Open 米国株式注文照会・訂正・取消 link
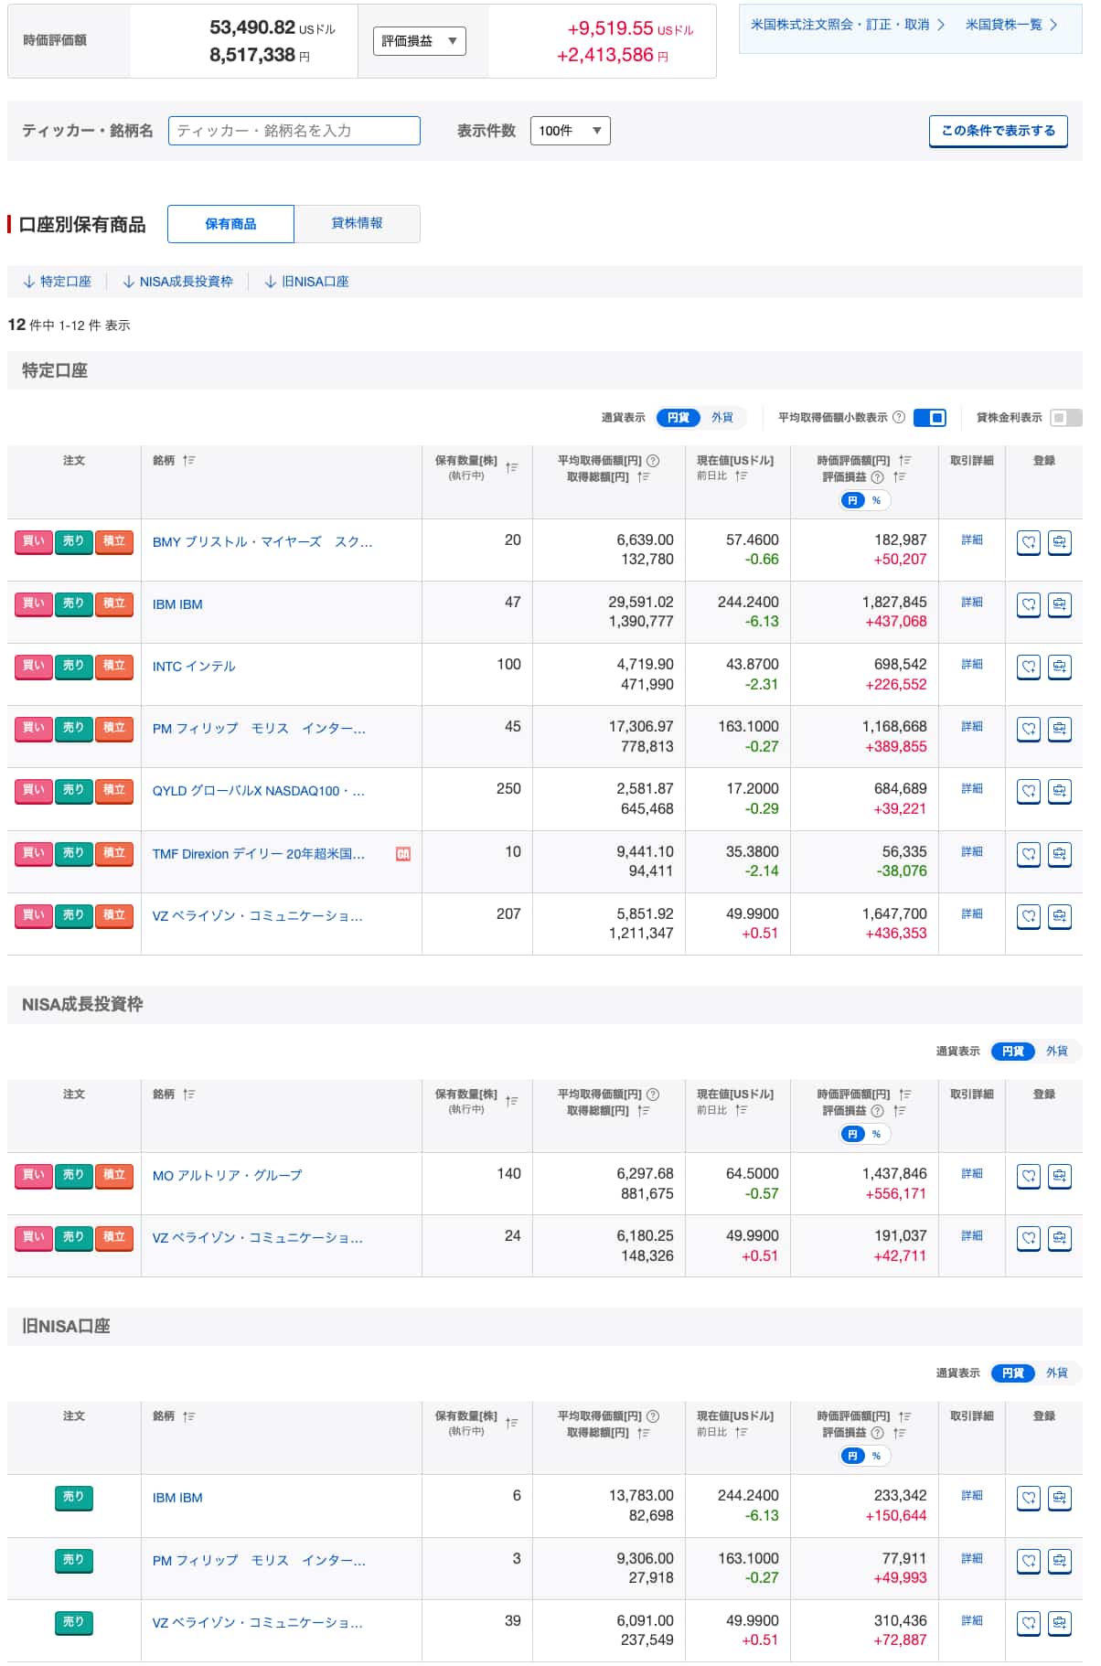Screen dimensions: 1101x1666 pos(847,26)
